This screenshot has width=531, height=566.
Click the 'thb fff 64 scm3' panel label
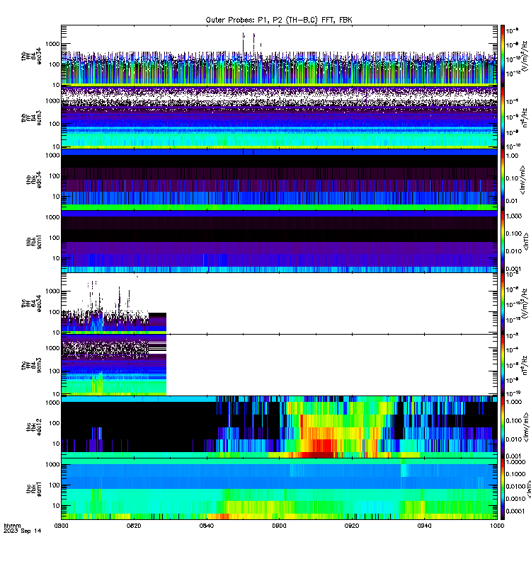pos(31,117)
